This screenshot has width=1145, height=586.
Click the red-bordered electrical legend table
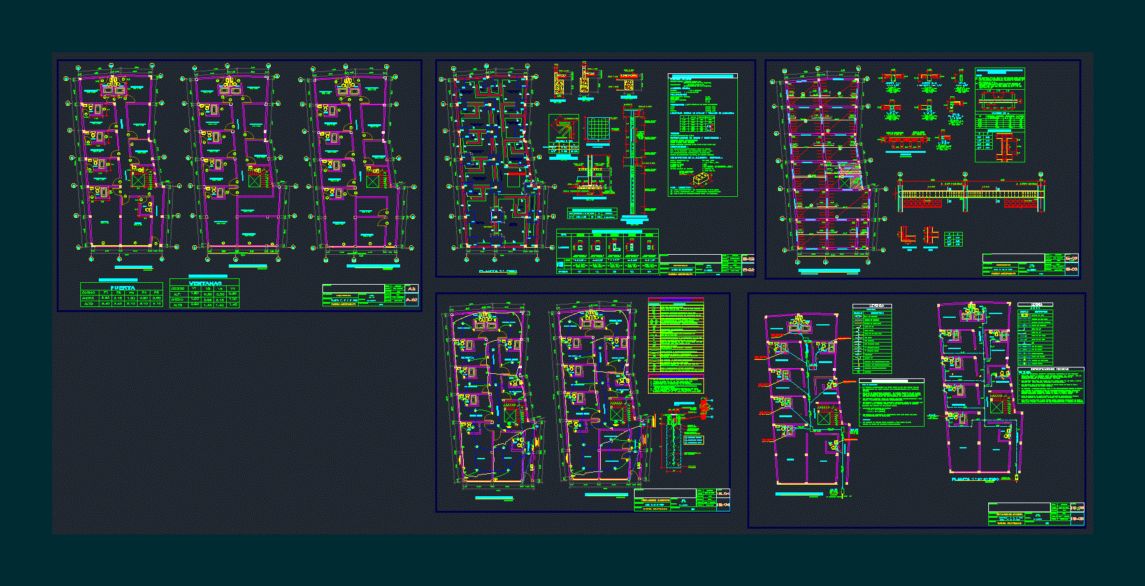(676, 335)
